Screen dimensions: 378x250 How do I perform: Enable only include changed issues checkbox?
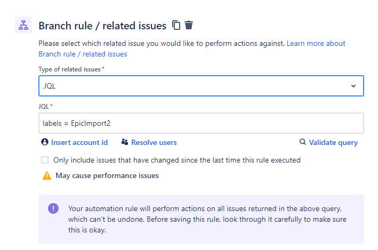[45, 160]
